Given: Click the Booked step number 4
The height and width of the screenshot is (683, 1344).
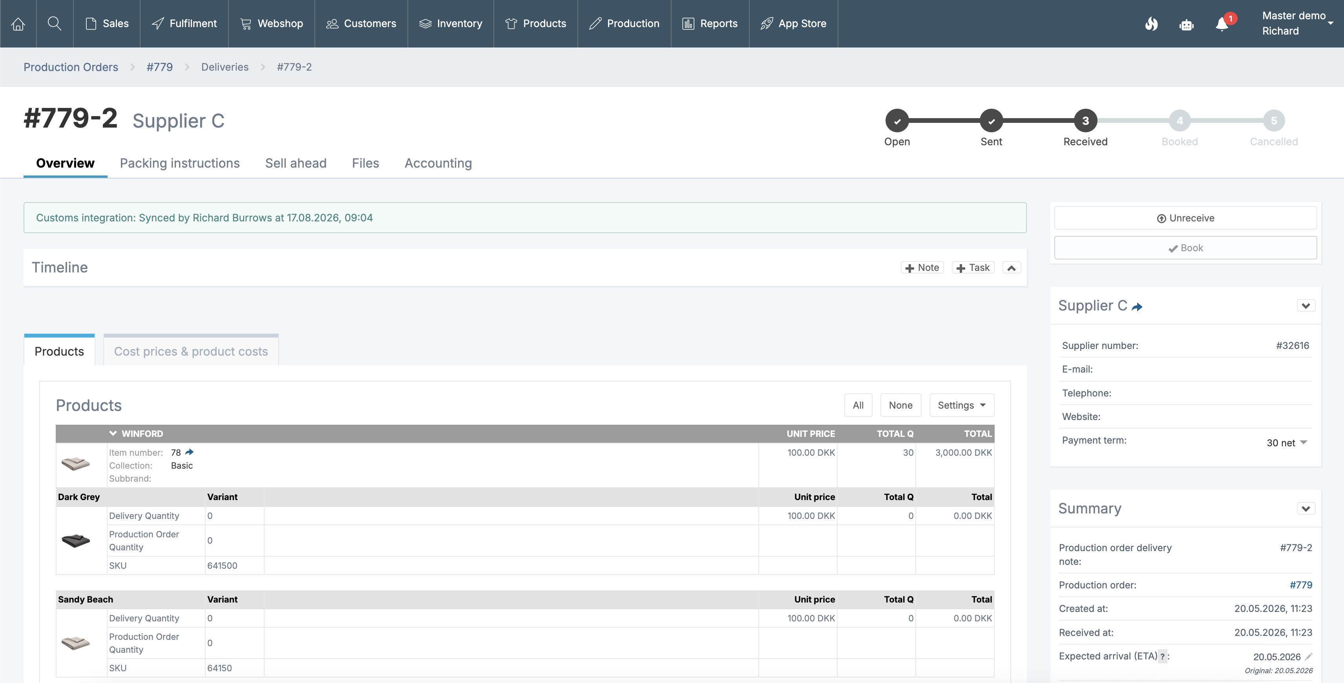Looking at the screenshot, I should 1180,121.
